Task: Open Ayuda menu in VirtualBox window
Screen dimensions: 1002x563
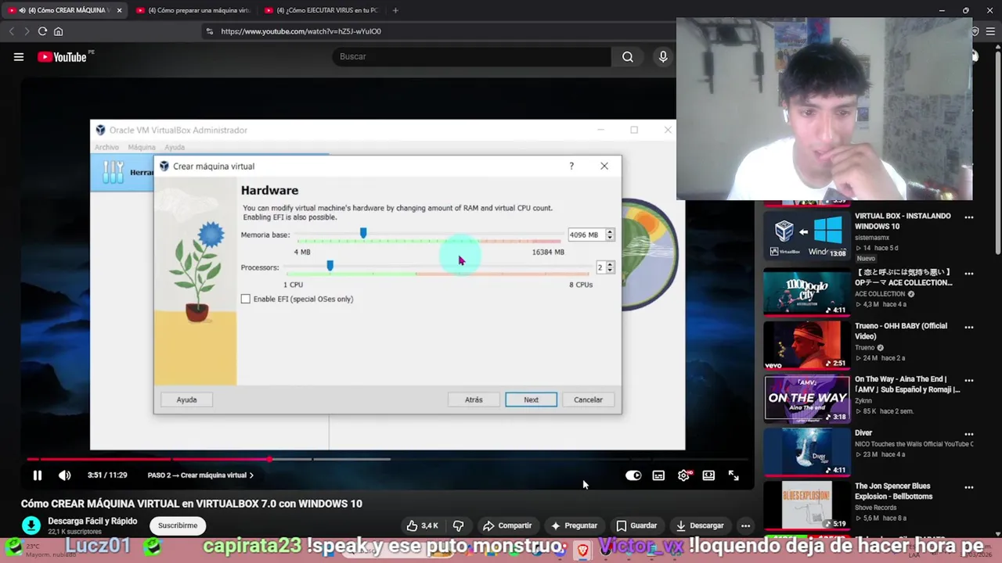Action: coord(175,147)
